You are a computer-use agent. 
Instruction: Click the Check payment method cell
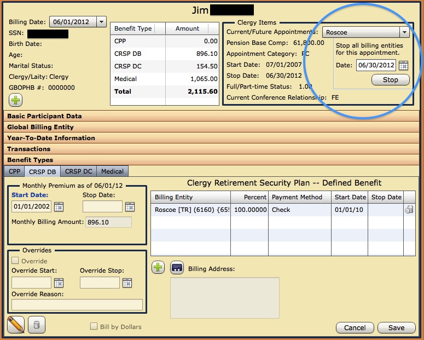coord(300,210)
